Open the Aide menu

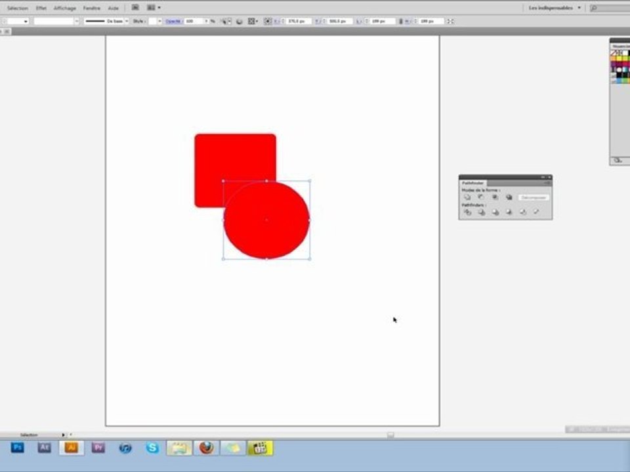tap(114, 8)
